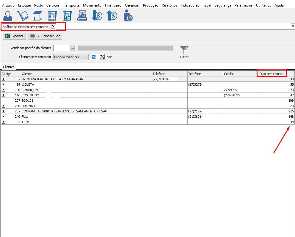This screenshot has width=295, height=237.
Task: Open the product box toolbar icon
Action: (x=37, y=16)
